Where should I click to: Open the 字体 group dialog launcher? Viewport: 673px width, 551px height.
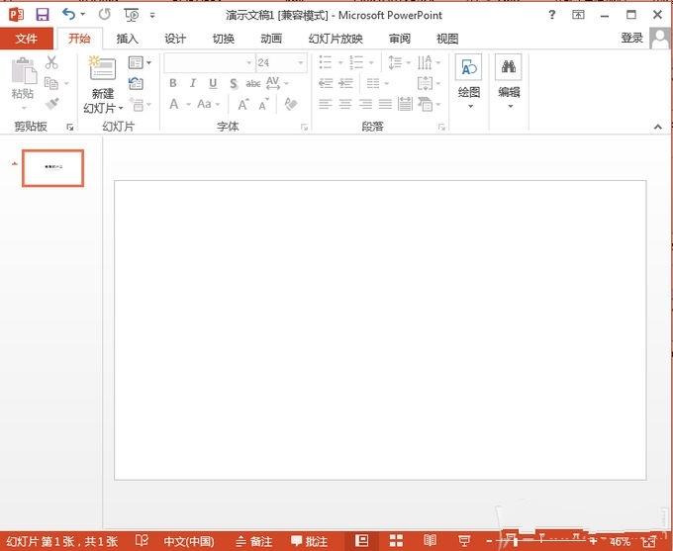coord(304,128)
